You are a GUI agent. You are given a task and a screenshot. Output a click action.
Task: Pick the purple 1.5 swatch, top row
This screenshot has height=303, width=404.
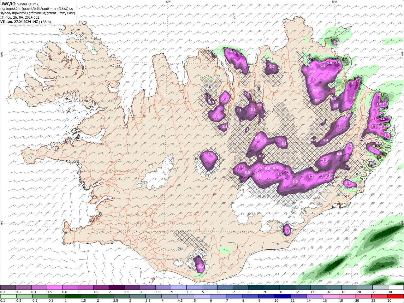tap(101, 288)
